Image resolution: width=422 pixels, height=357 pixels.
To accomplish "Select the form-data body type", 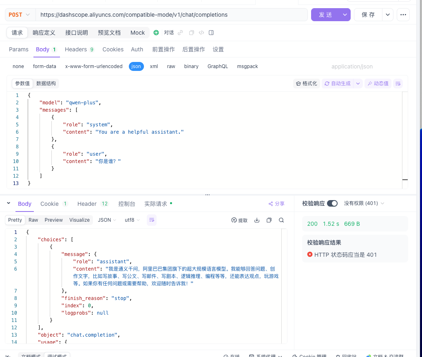I will pyautogui.click(x=44, y=66).
